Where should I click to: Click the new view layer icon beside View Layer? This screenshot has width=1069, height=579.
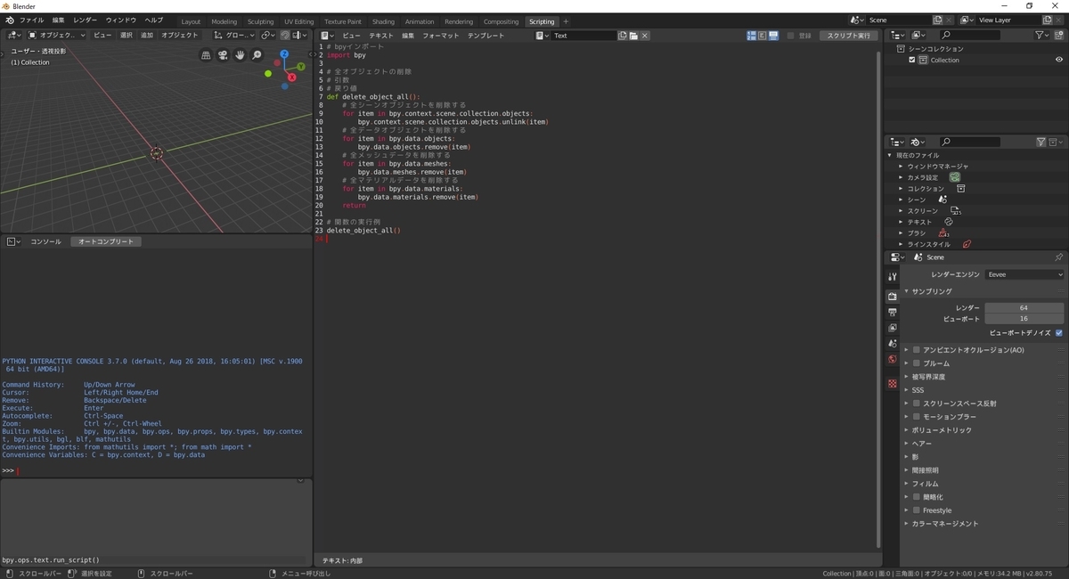pos(1046,20)
